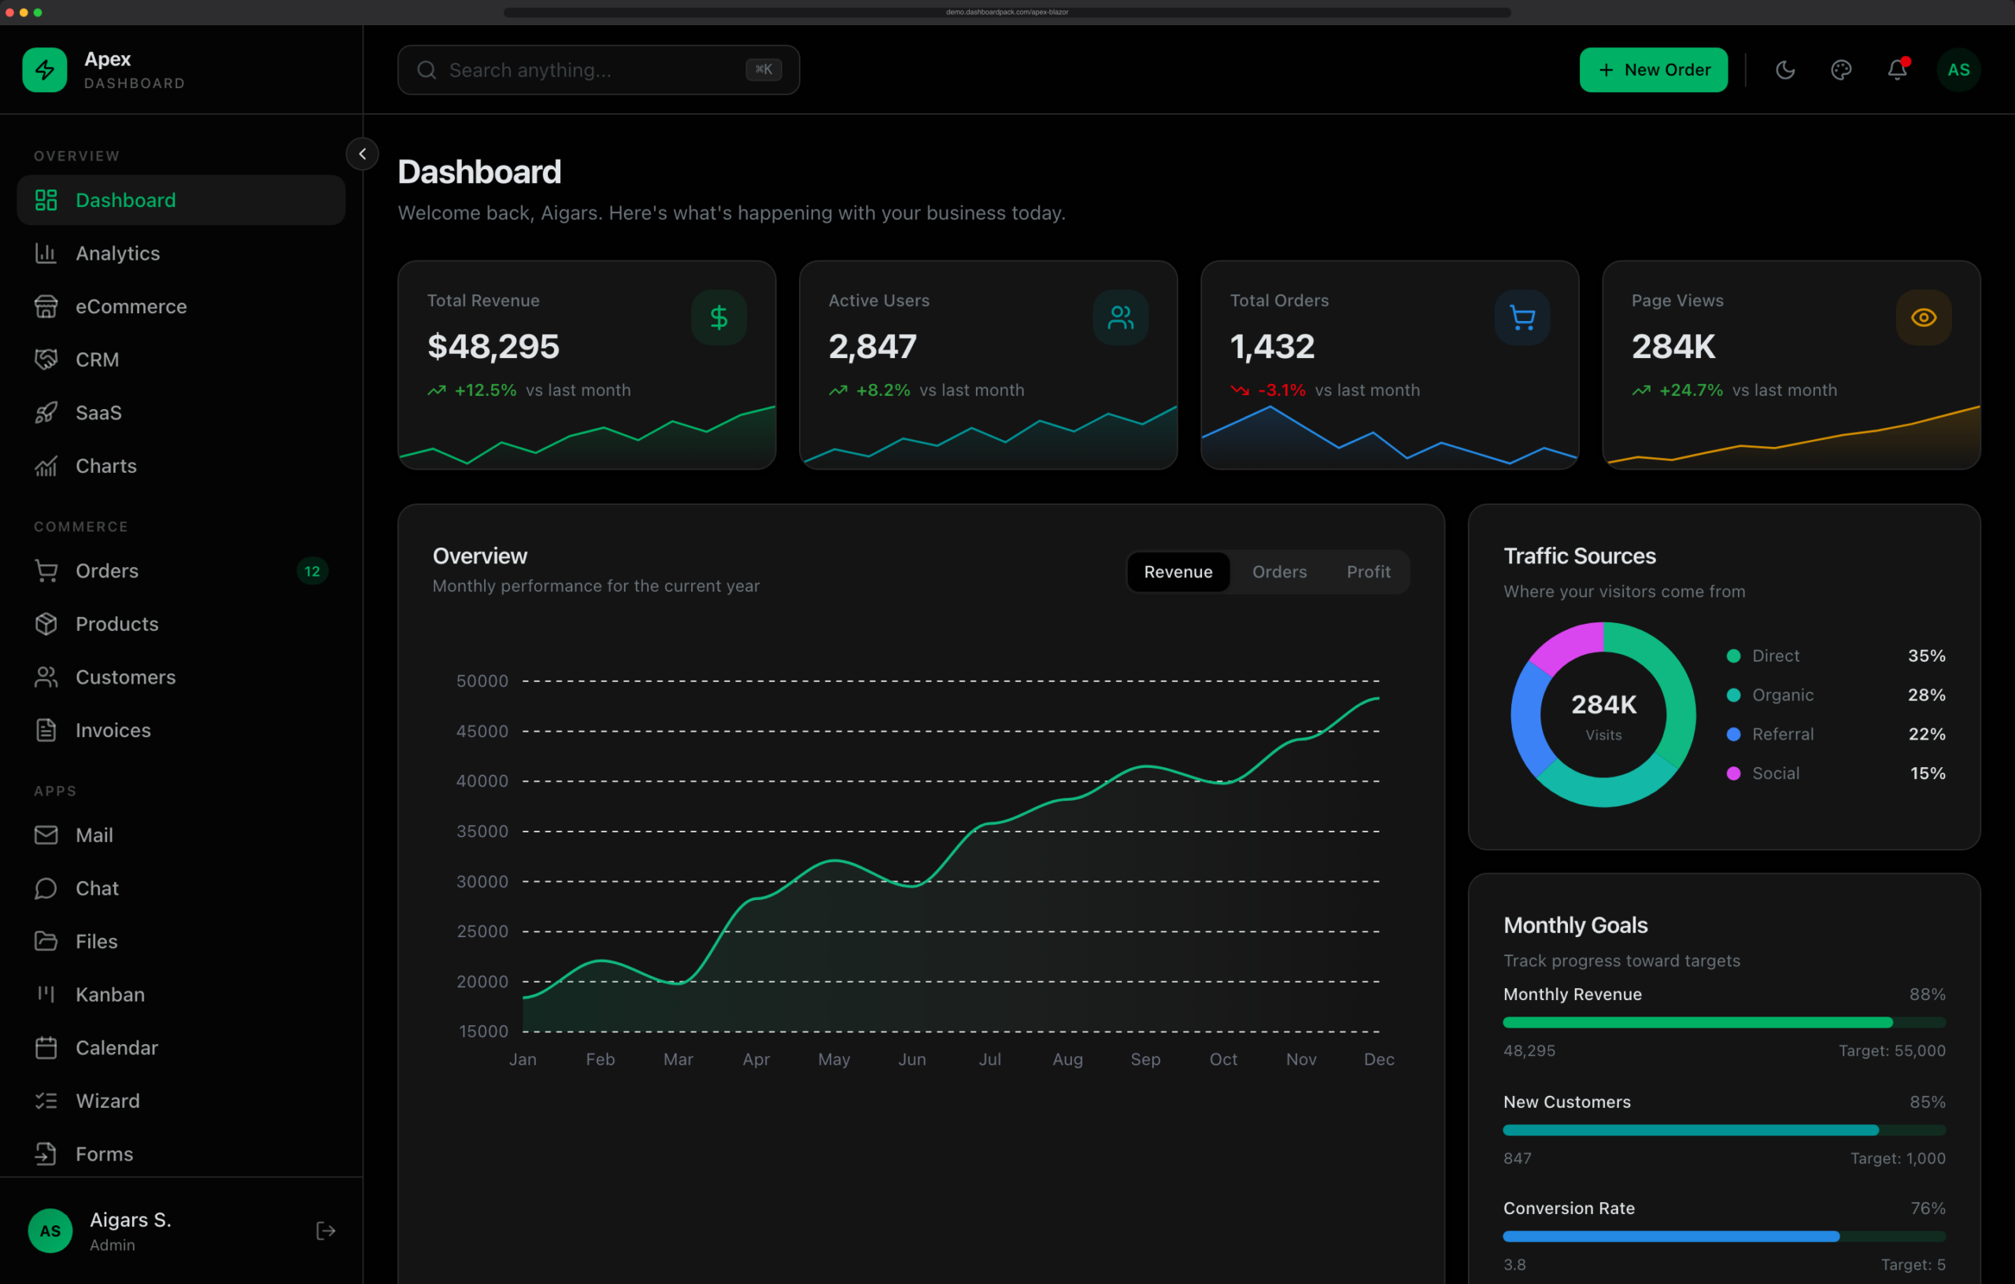The width and height of the screenshot is (2015, 1284).
Task: Click the Direct green legend dot
Action: tap(1733, 656)
